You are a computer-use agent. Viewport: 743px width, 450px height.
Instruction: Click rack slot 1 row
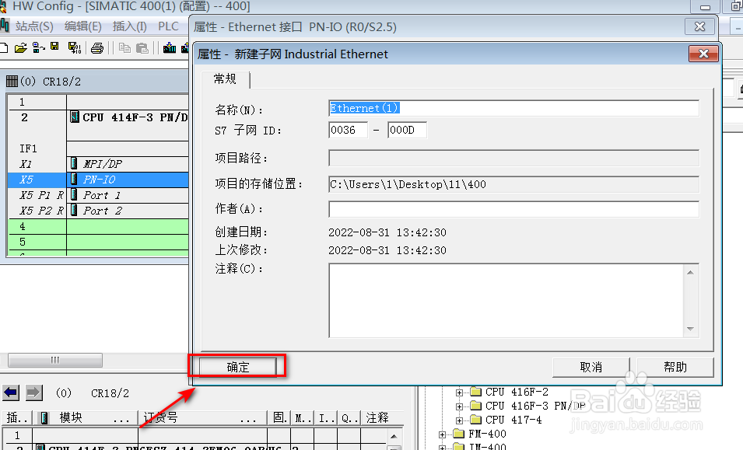pos(99,102)
